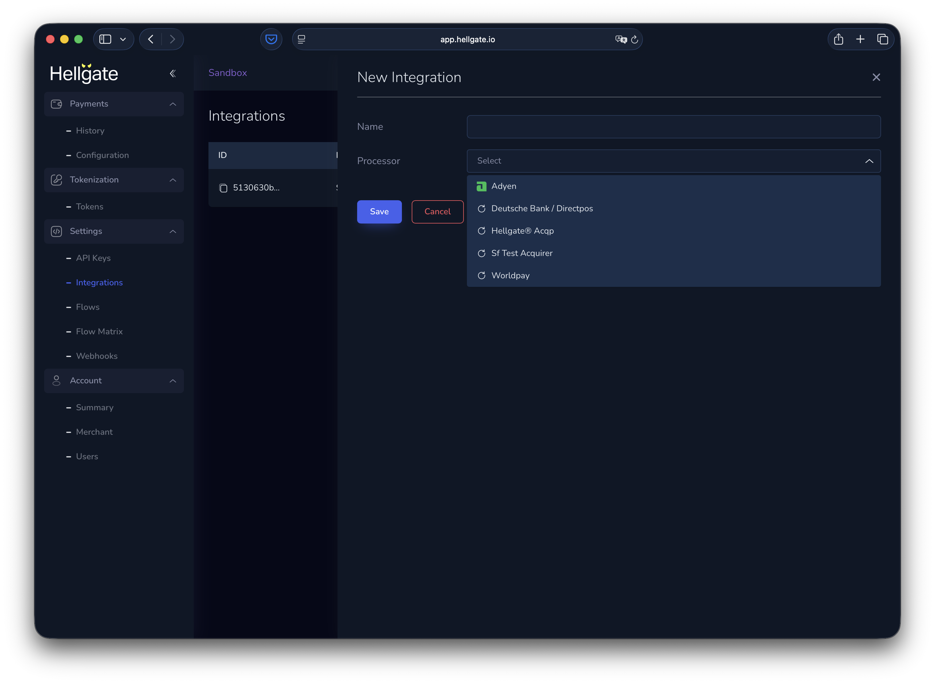This screenshot has width=935, height=684.
Task: Select Webhooks from the Settings menu
Action: [x=97, y=356]
